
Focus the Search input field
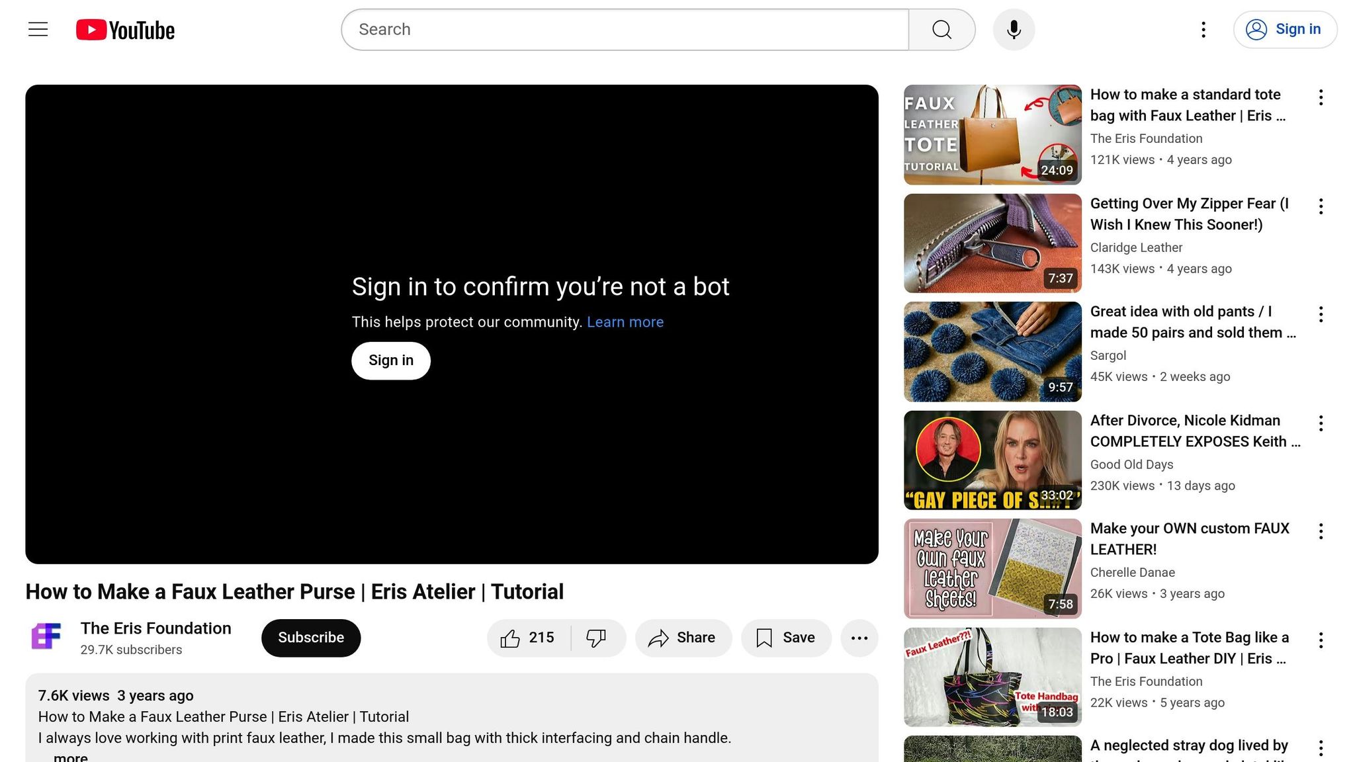click(625, 30)
